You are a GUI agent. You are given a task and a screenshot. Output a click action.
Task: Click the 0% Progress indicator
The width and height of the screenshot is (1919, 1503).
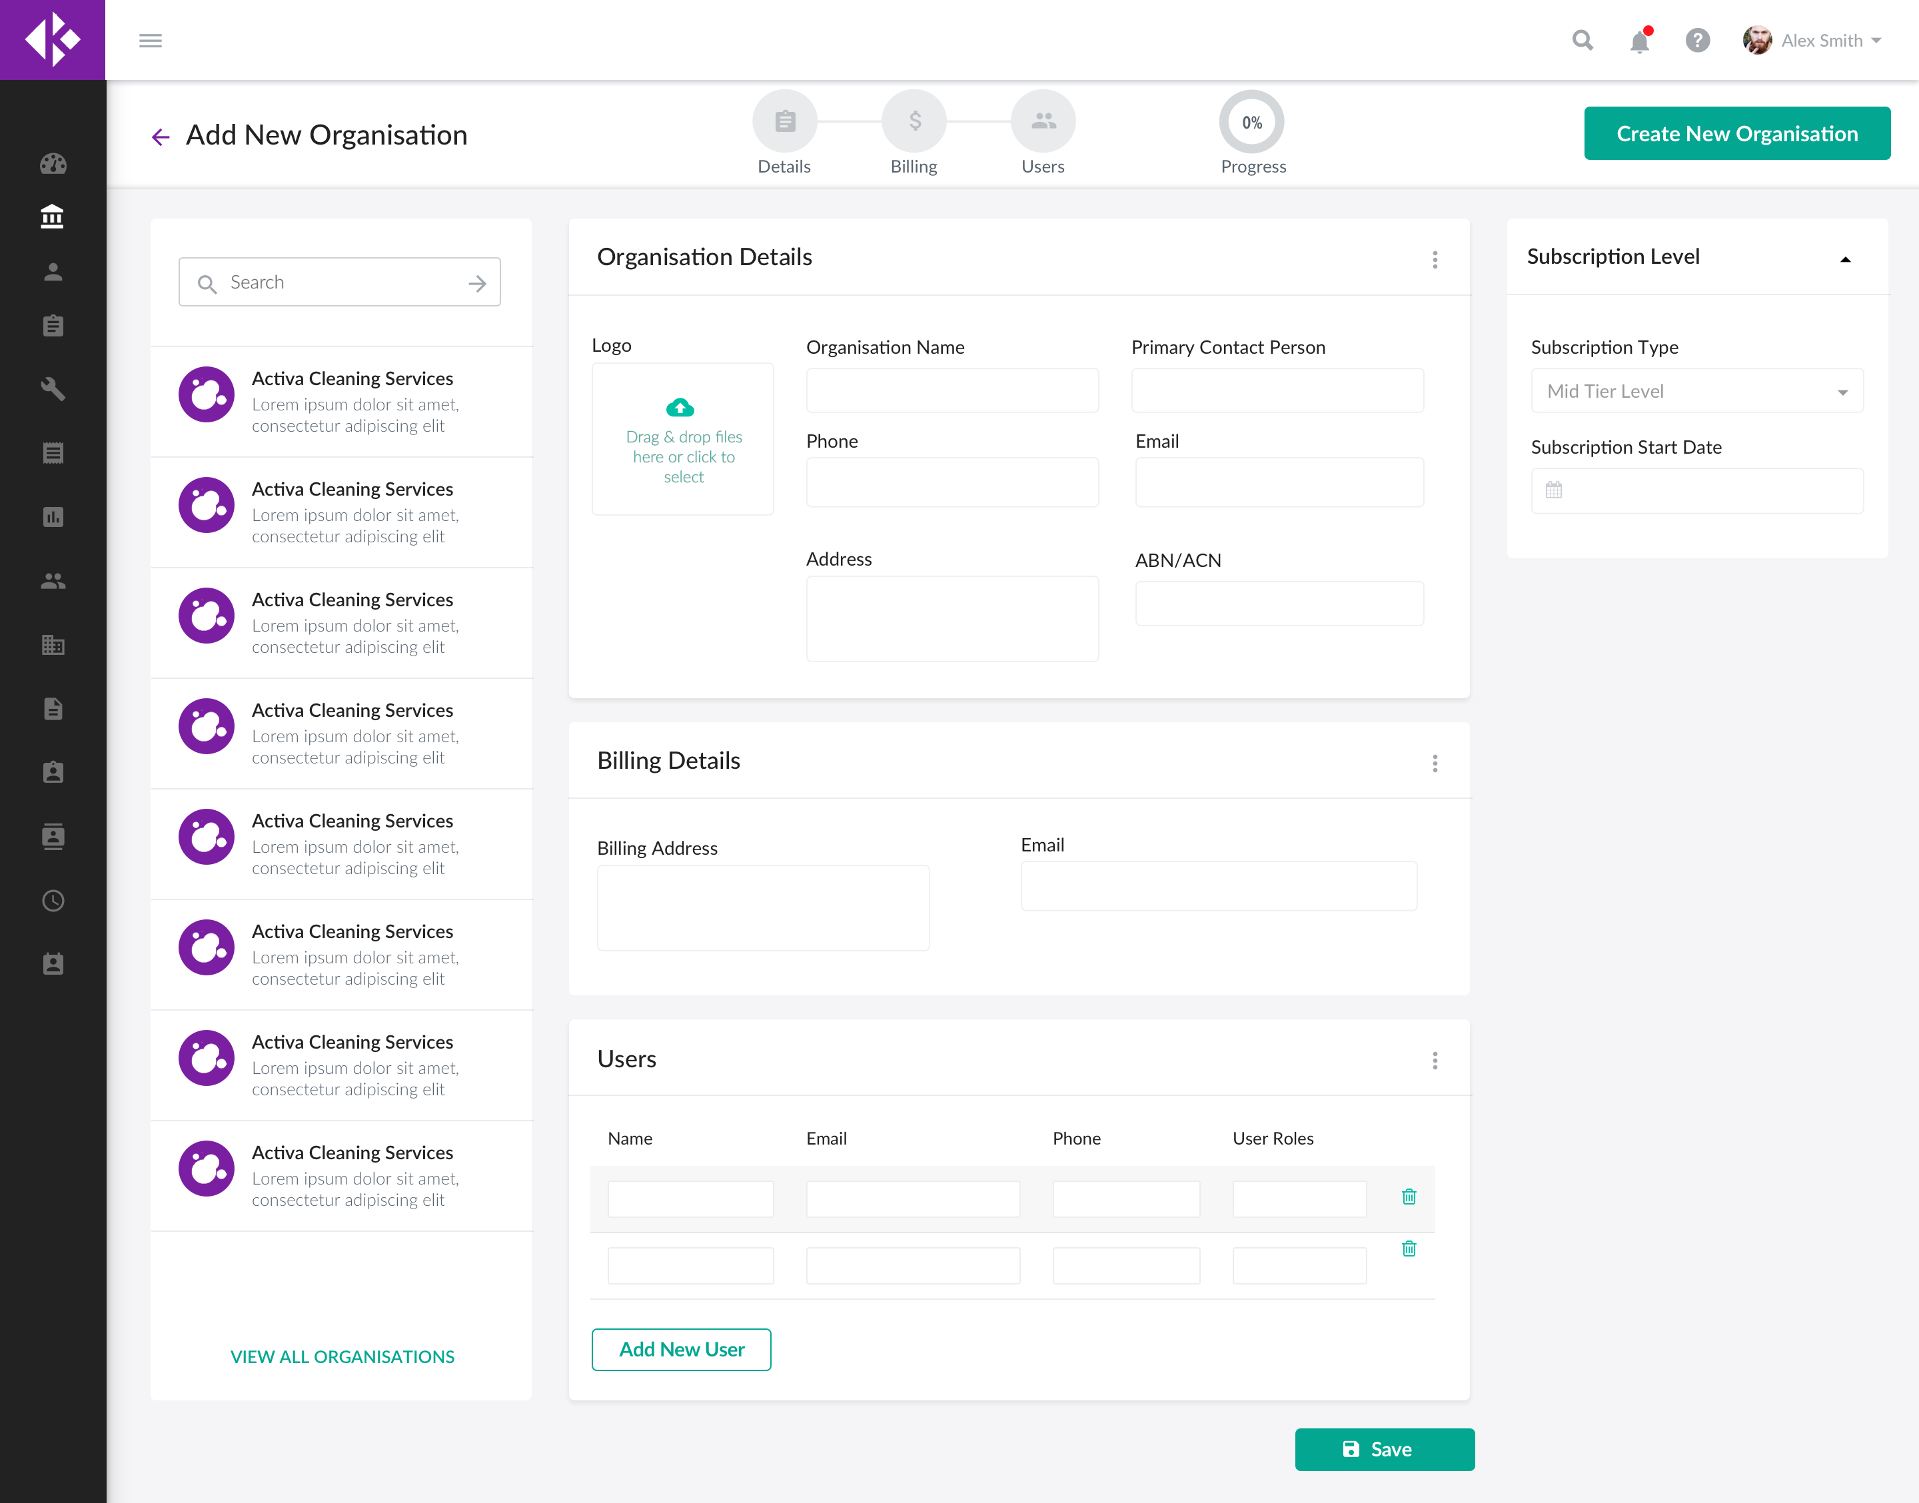pyautogui.click(x=1251, y=123)
